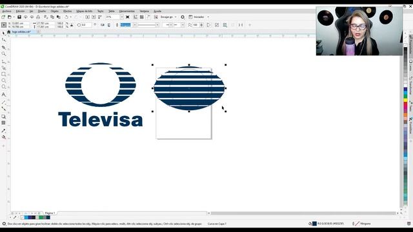Click the yellow swatch in color palette

[x=405, y=101]
